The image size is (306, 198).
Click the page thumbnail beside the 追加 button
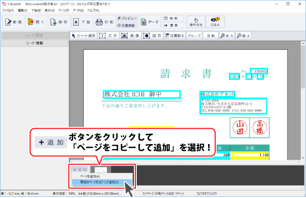tap(101, 169)
